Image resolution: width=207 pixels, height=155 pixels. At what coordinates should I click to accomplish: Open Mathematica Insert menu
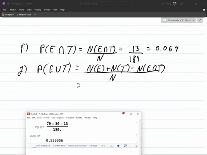[x=39, y=118]
